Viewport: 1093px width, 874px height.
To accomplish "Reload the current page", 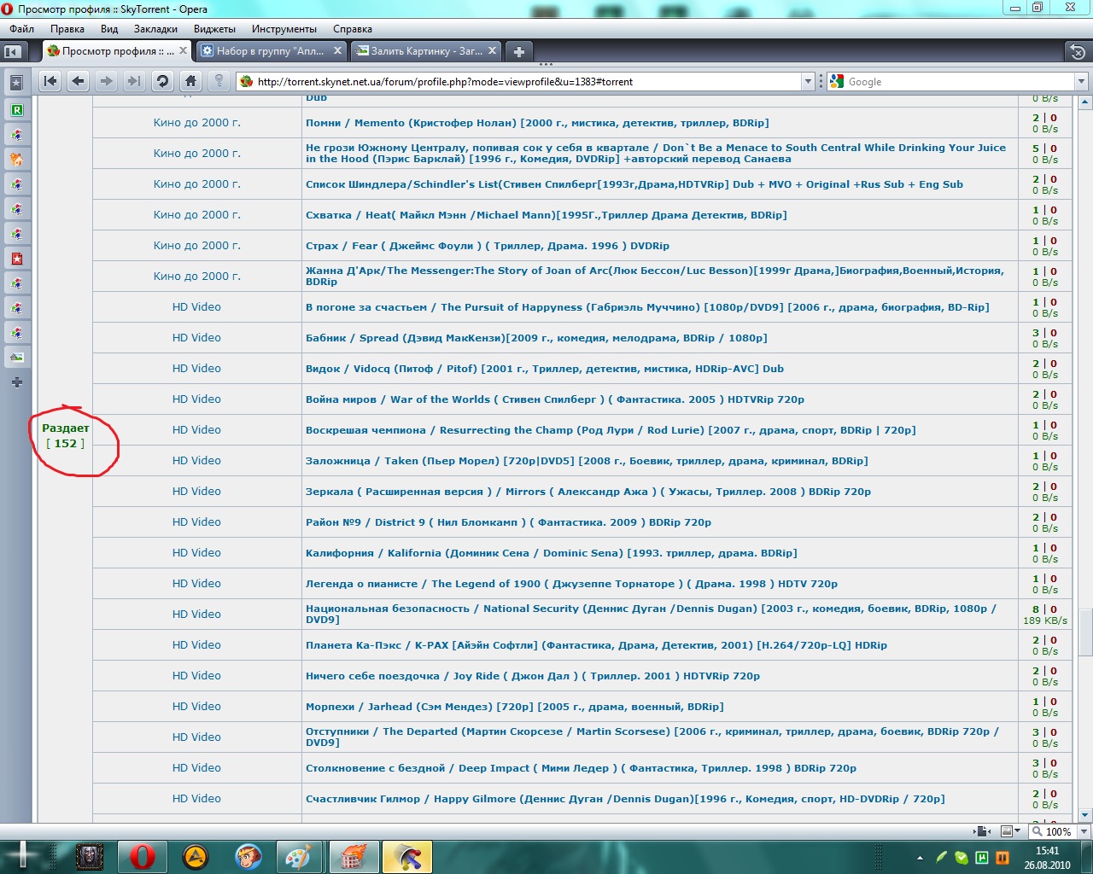I will (x=161, y=81).
